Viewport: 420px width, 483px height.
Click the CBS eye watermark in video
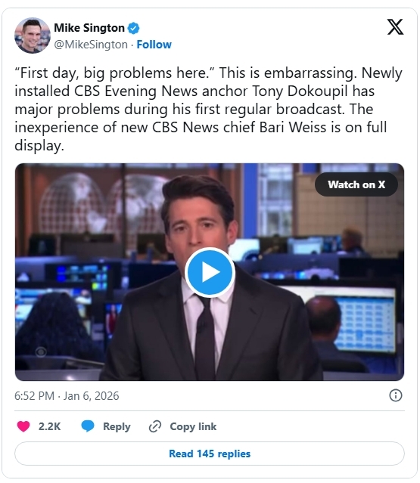tap(41, 351)
